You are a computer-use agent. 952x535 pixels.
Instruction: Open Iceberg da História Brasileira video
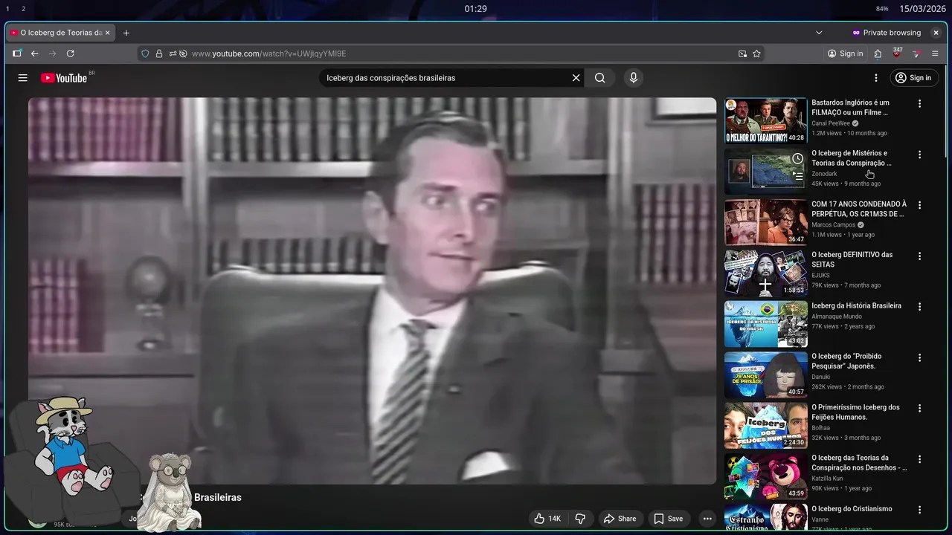click(x=856, y=305)
